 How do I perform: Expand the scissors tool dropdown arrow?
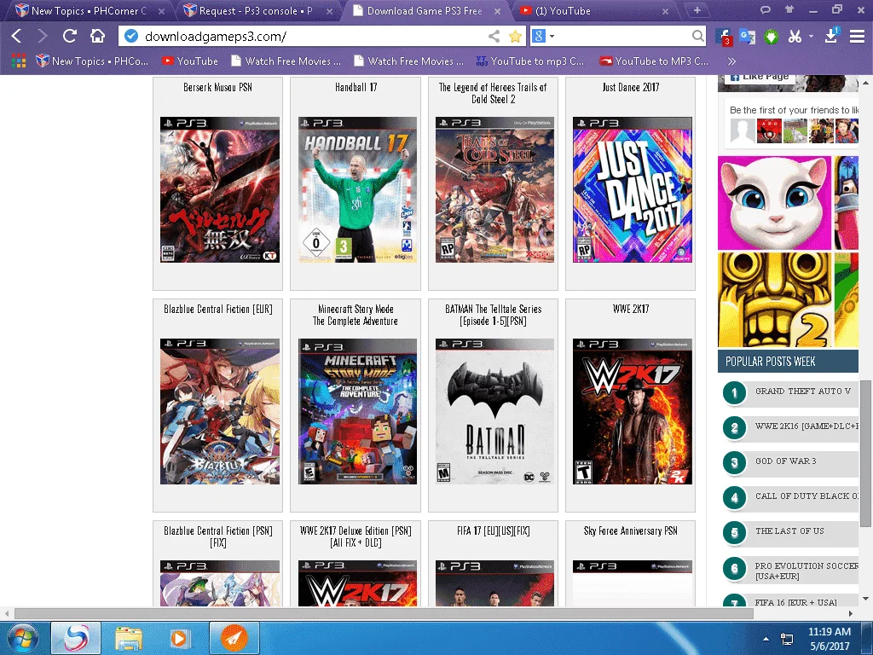pos(812,36)
